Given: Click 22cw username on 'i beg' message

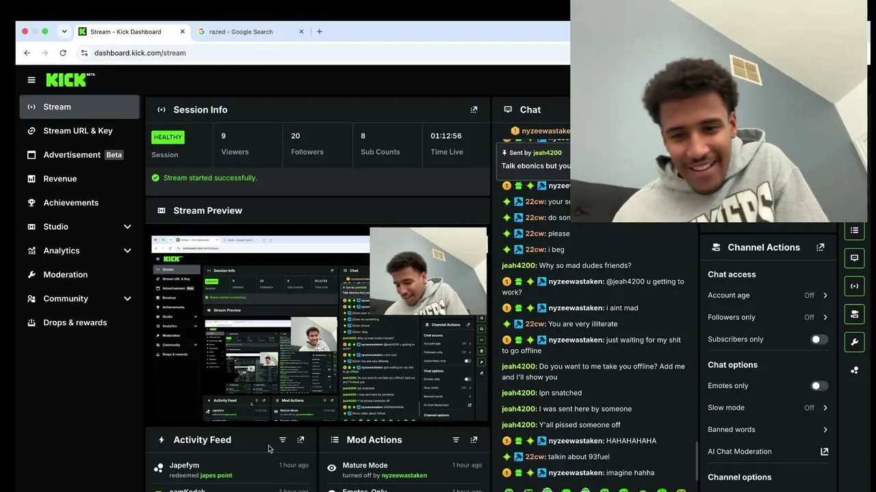Looking at the screenshot, I should pyautogui.click(x=535, y=249).
